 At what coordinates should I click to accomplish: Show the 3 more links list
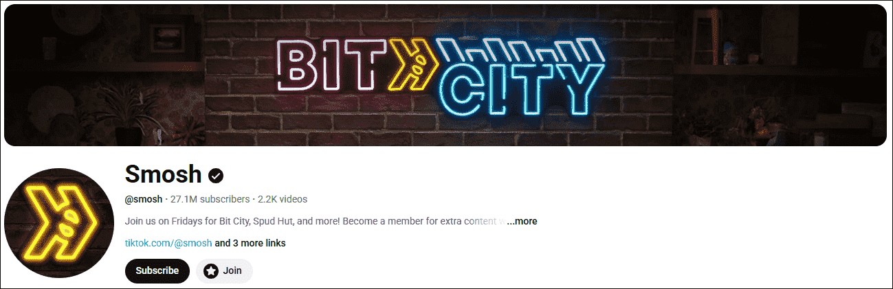click(250, 243)
